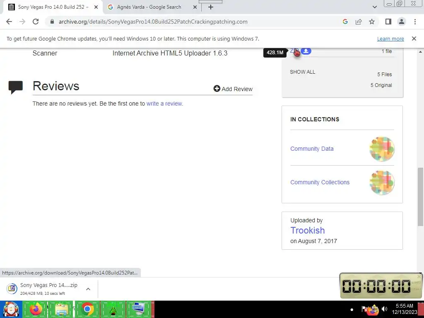This screenshot has height=318, width=424.
Task: Expand the tab search dropdown
Action: coord(374,7)
